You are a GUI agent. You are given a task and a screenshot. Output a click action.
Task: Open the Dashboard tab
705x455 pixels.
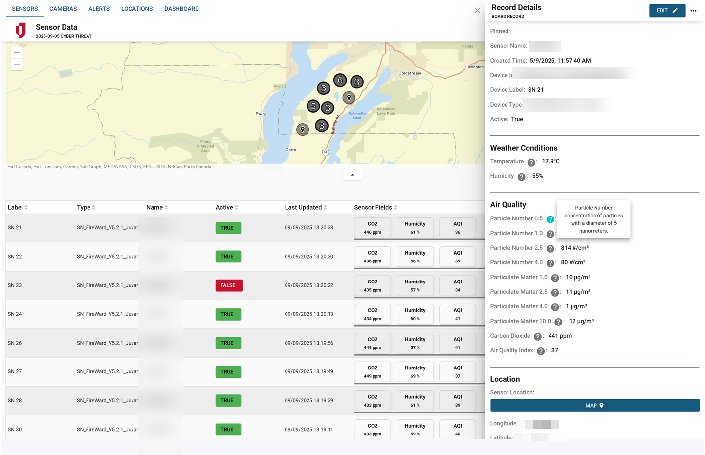(x=181, y=9)
